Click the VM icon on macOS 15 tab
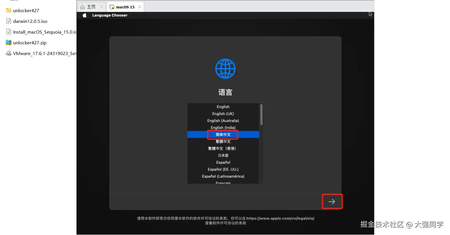 (x=112, y=7)
